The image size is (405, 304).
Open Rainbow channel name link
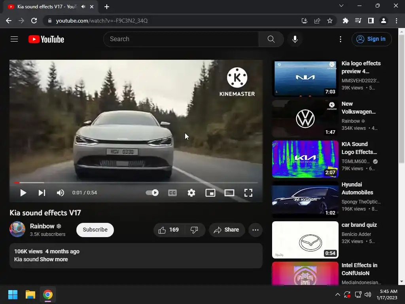click(42, 226)
